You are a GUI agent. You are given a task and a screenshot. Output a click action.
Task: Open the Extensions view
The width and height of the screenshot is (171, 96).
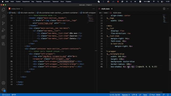point(3,37)
